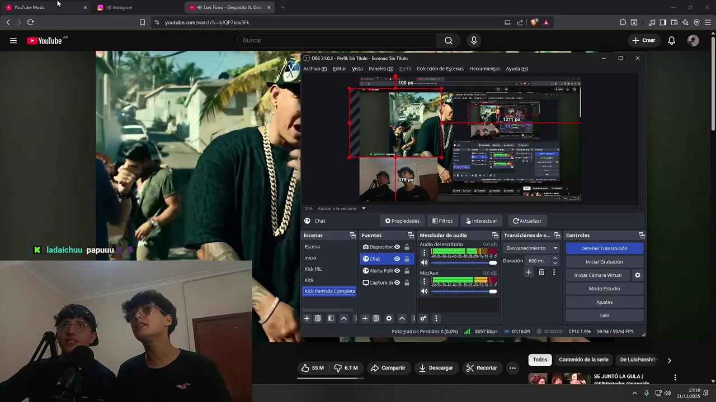Image resolution: width=716 pixels, height=402 pixels.
Task: Toggle visibility of the Chat source
Action: 397,259
